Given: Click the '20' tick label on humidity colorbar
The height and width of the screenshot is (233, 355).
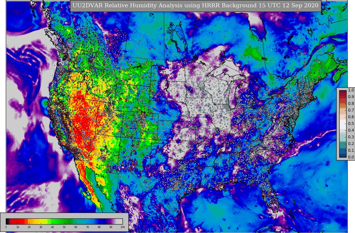Looking at the screenshot, I should 29,227.
